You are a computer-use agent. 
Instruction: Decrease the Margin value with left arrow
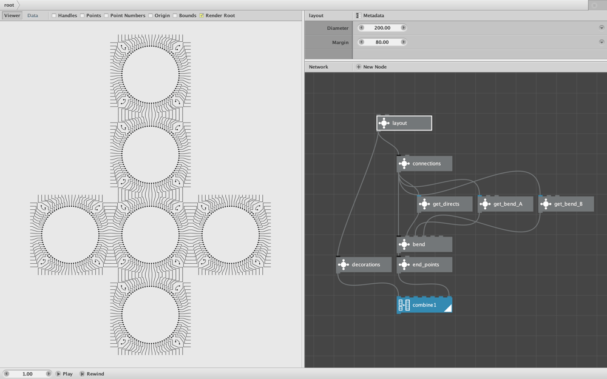coord(361,42)
